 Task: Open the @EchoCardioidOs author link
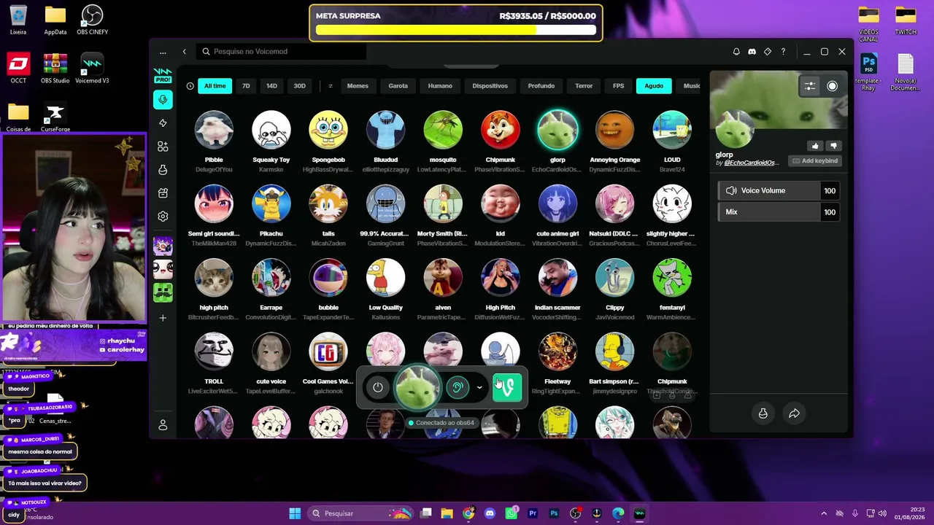pyautogui.click(x=750, y=163)
